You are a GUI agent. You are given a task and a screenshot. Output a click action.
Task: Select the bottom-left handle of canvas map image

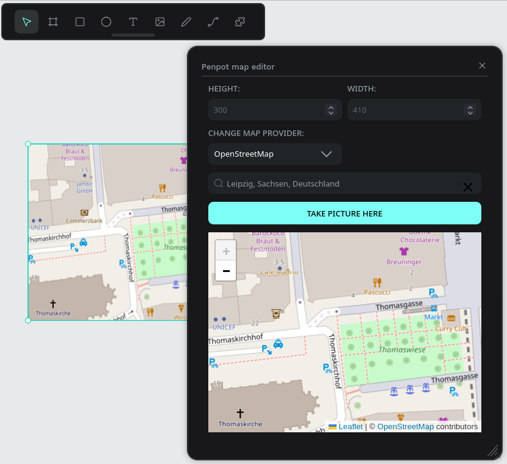28,321
